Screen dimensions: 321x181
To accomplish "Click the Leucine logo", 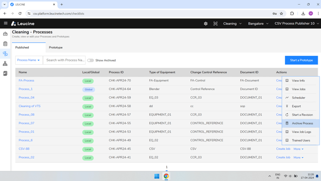I will 23,23.
